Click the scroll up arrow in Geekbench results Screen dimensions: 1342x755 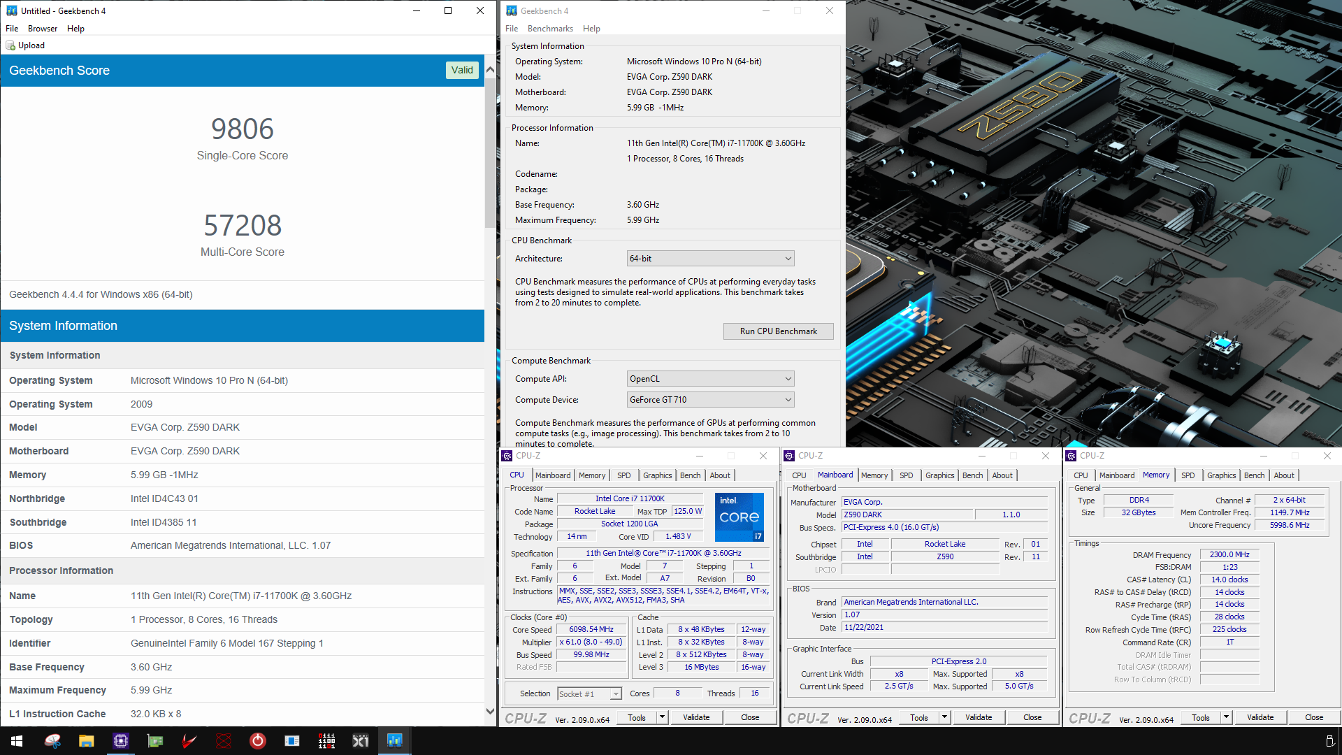click(x=490, y=69)
